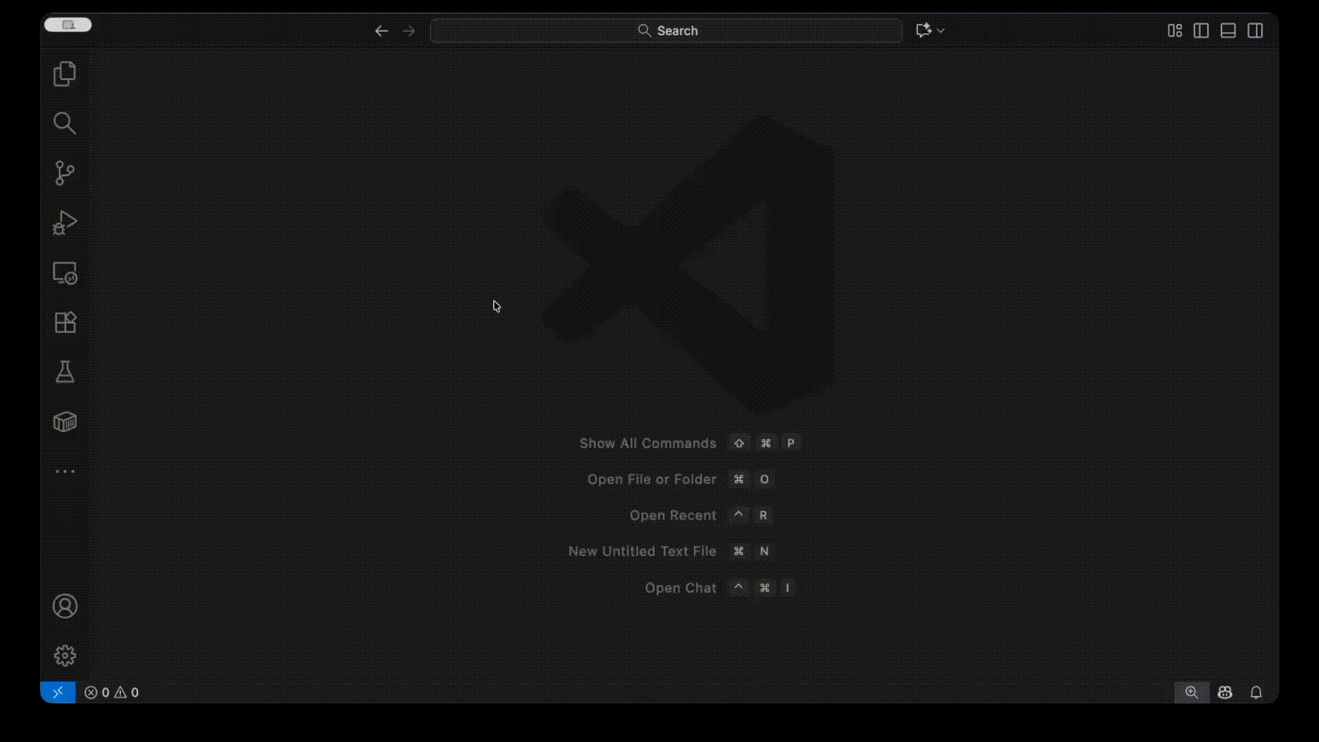Toggle the secondary side bar

coord(1255,30)
